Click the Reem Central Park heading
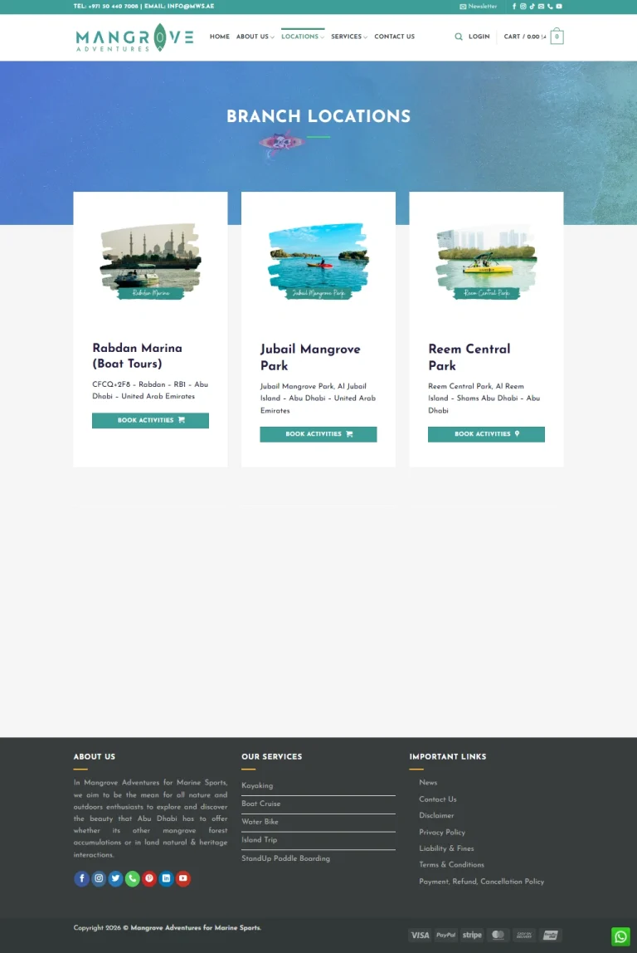Viewport: 637px width, 953px height. (x=469, y=357)
